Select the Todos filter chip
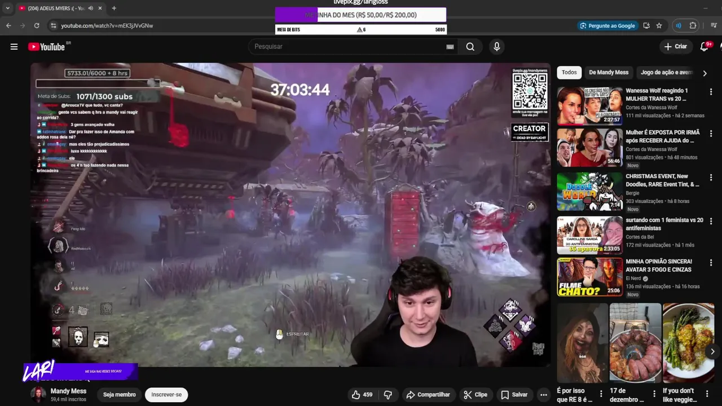This screenshot has width=722, height=406. (569, 72)
